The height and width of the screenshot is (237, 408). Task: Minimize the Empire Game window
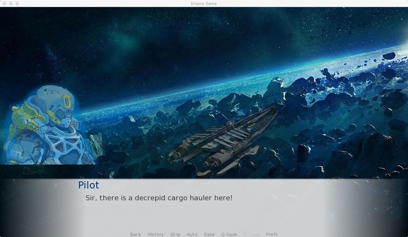pyautogui.click(x=11, y=4)
